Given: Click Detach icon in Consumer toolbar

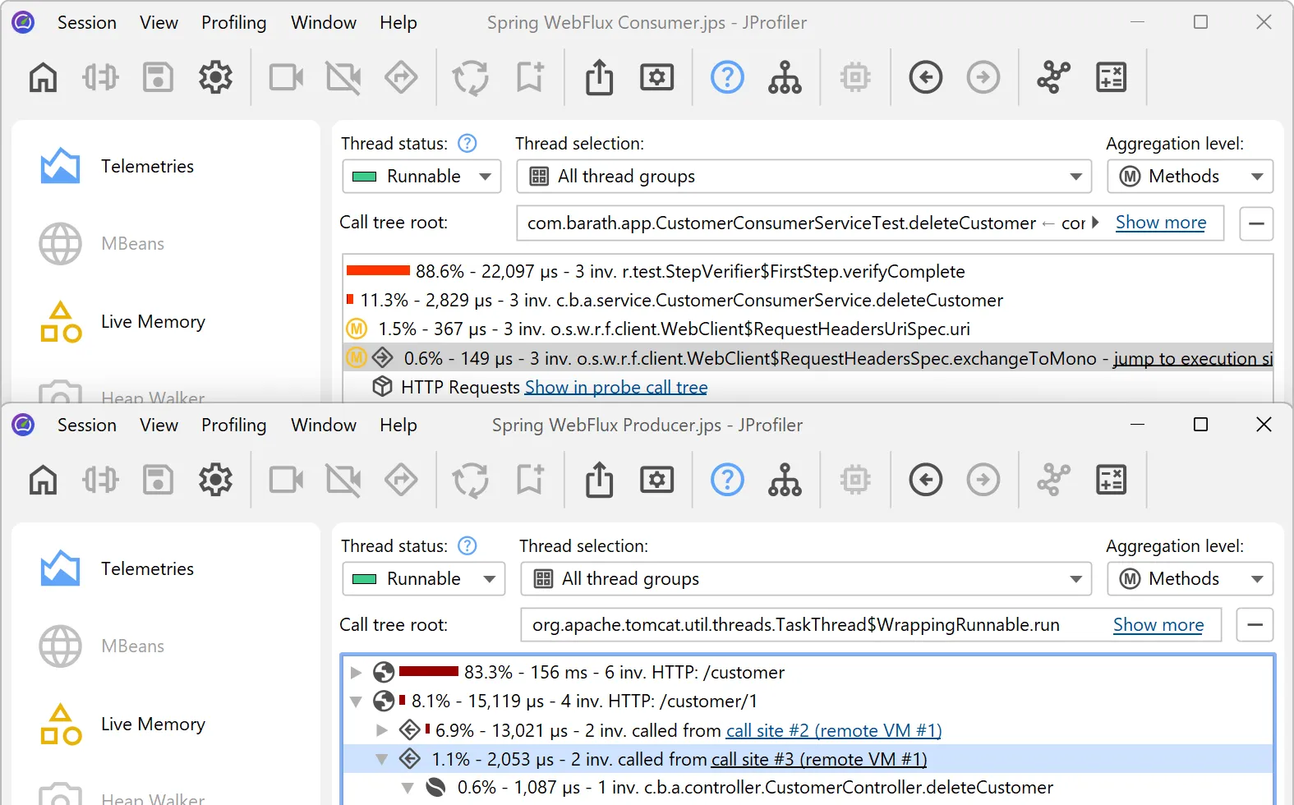Looking at the screenshot, I should (100, 78).
